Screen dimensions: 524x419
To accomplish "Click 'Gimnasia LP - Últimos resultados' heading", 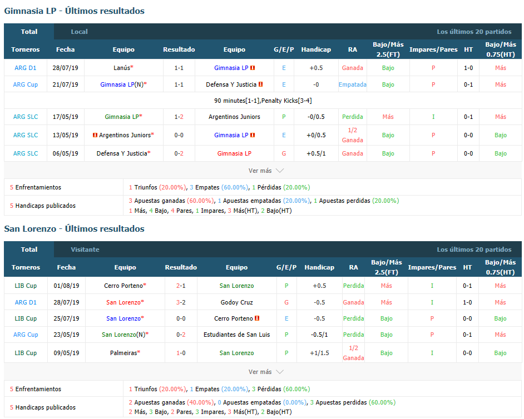I will pyautogui.click(x=74, y=11).
